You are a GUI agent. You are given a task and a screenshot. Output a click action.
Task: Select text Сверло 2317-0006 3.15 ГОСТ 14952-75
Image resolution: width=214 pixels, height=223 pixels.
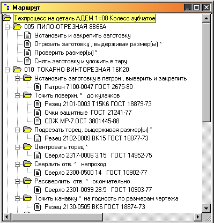tap(98, 155)
